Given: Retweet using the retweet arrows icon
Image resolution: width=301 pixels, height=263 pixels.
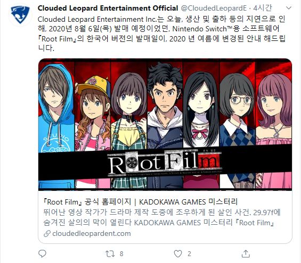Looking at the screenshot, I should 110,254.
